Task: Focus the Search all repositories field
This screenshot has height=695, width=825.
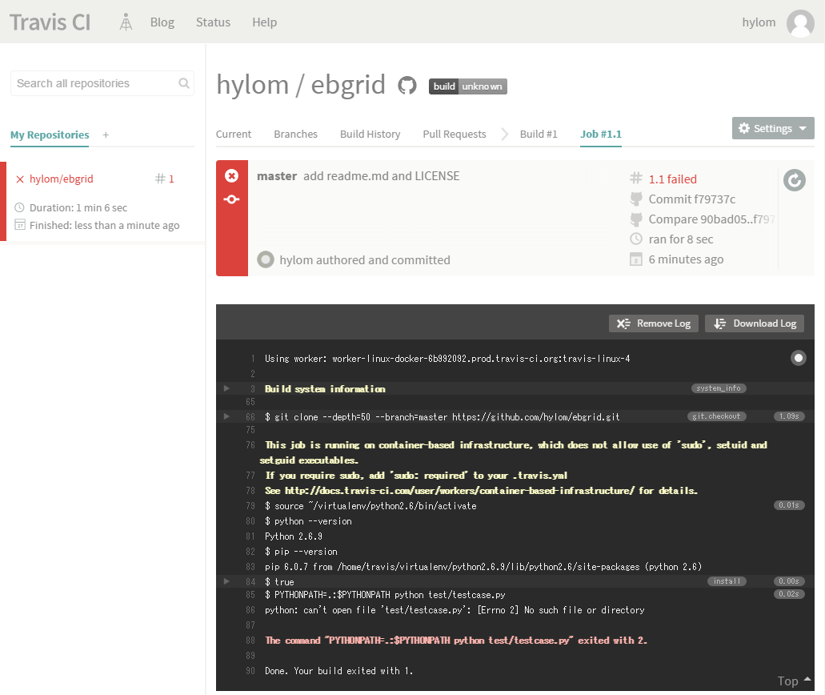Action: pos(102,83)
